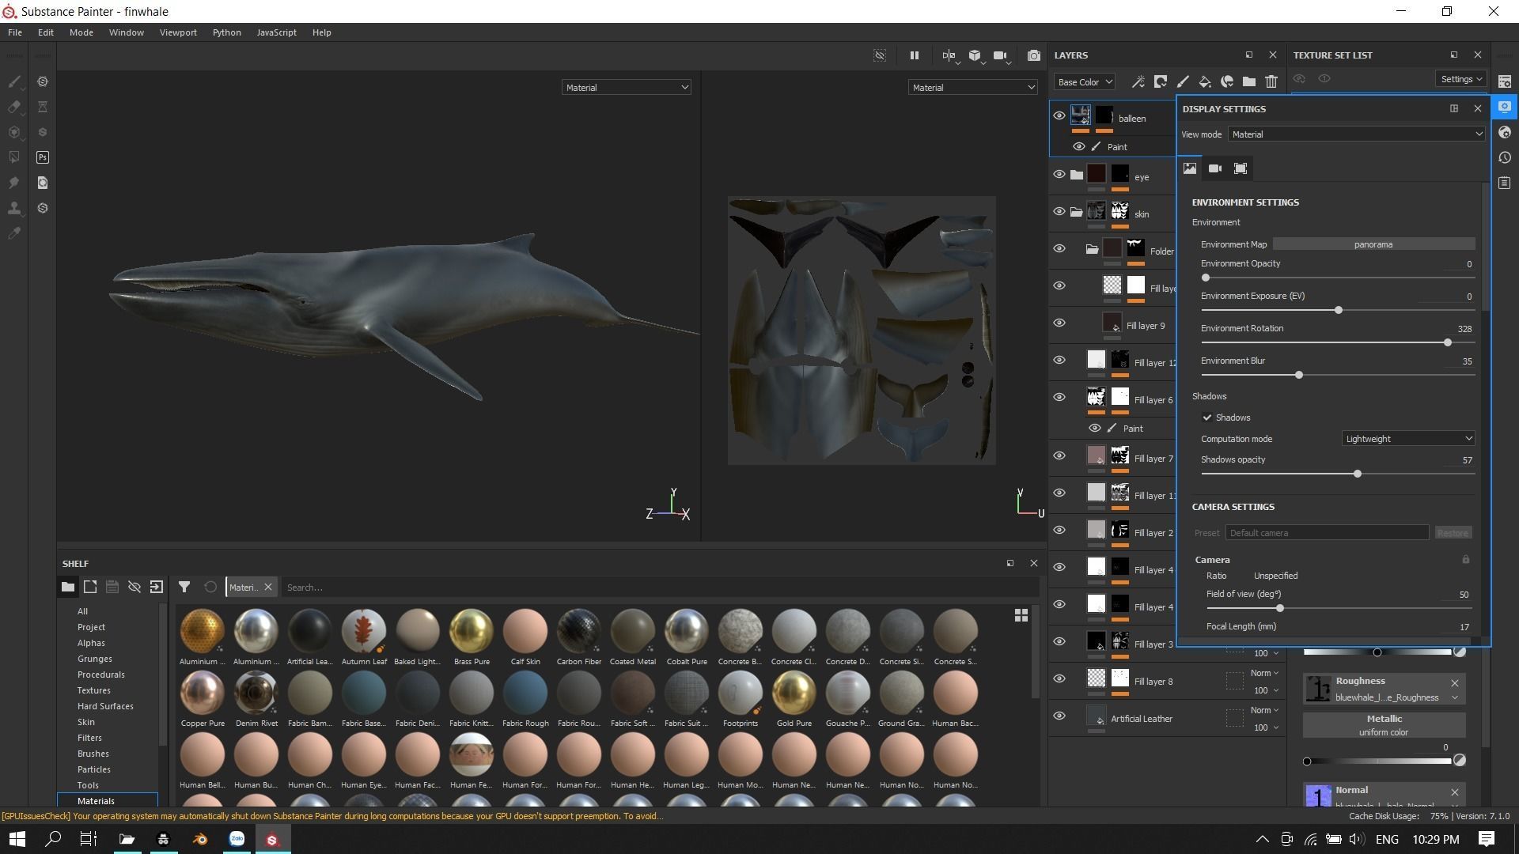1519x854 pixels.
Task: Open the Viewport menu
Action: [x=178, y=32]
